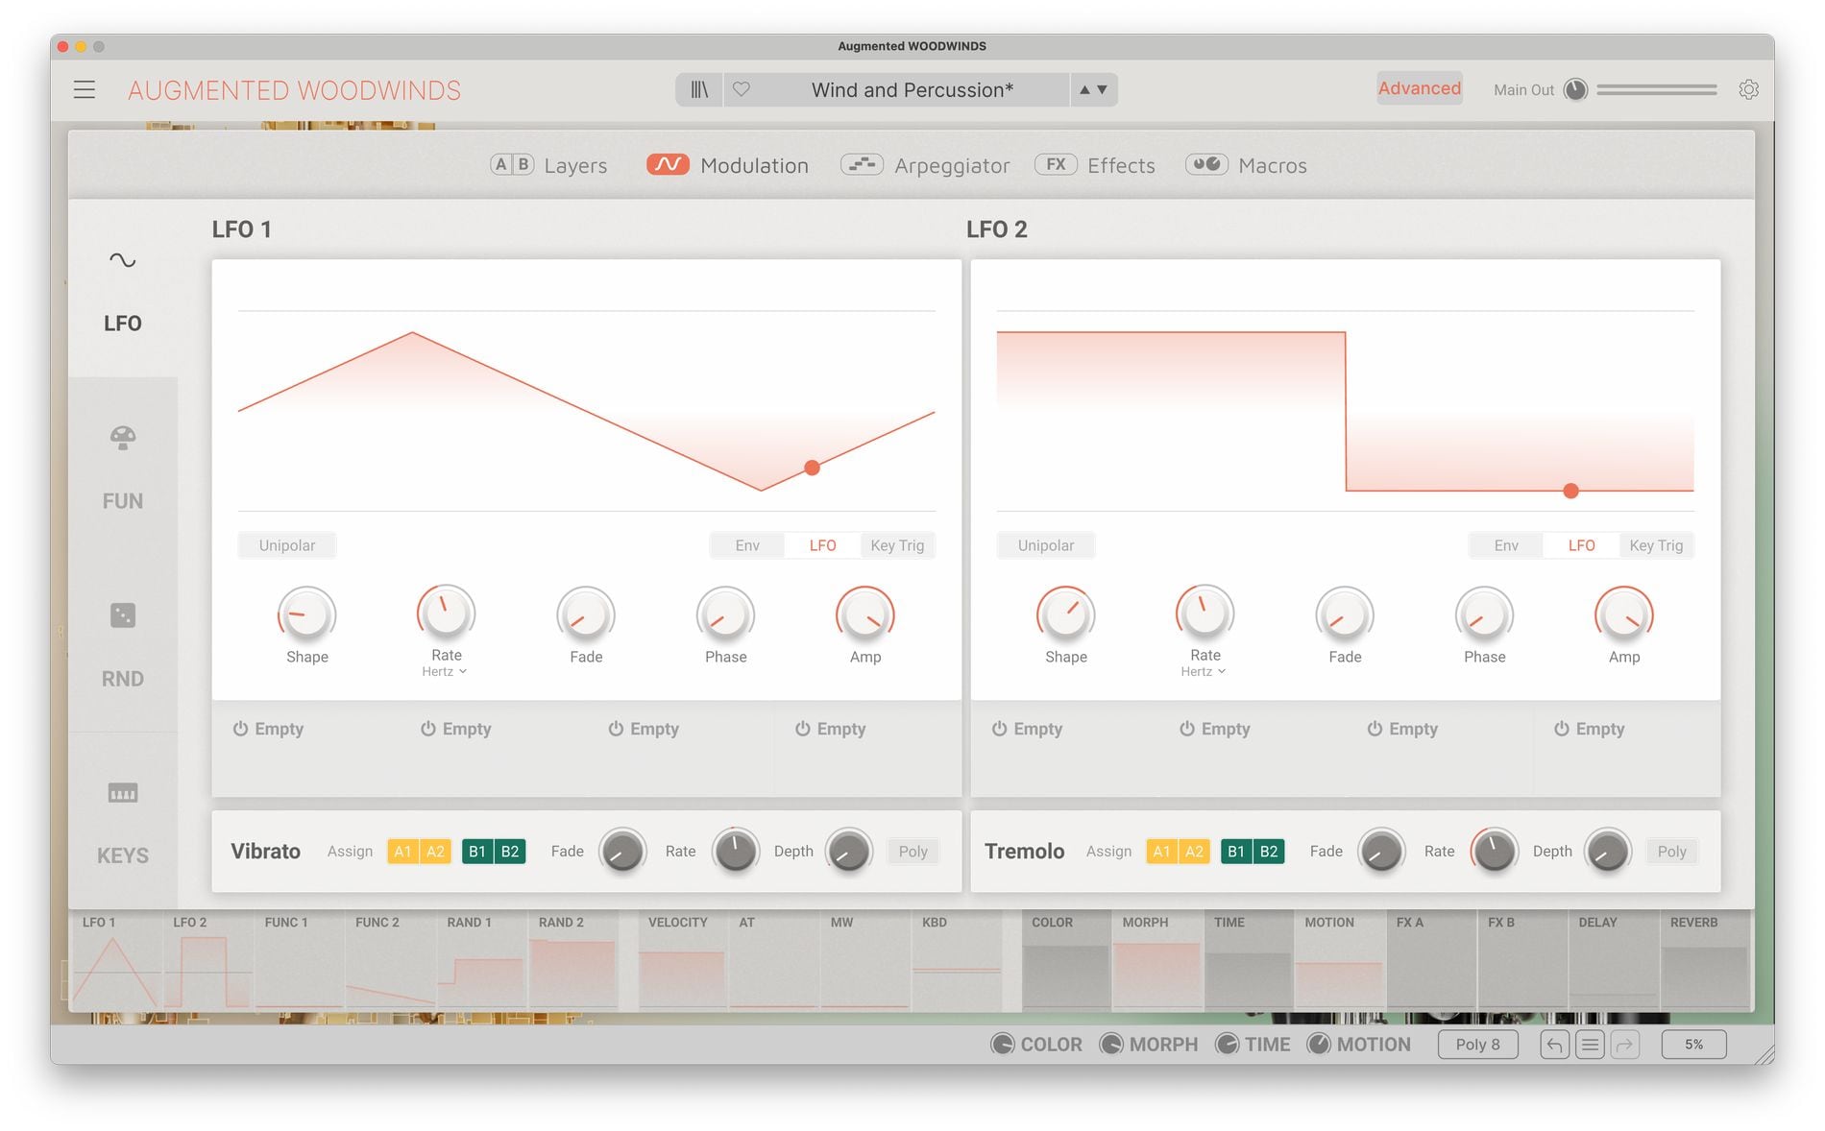Select the FUNC 2 modulation thumbnail

point(391,960)
